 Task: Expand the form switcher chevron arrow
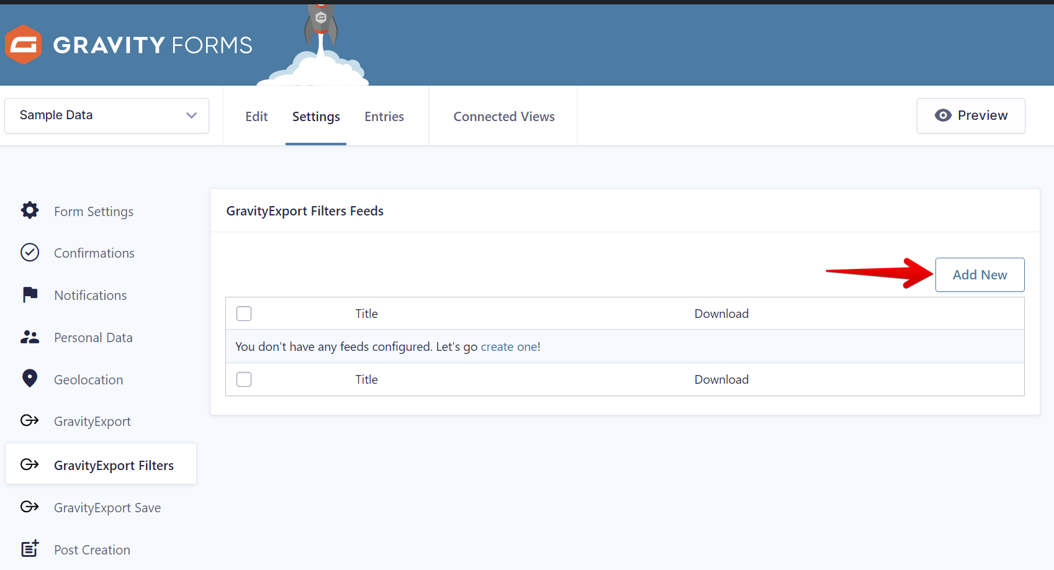(191, 115)
